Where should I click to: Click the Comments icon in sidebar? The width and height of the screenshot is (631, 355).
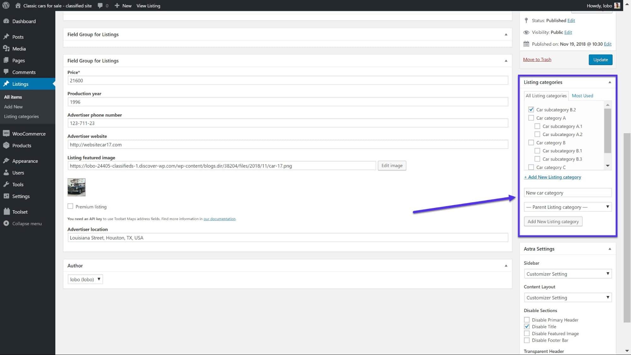pyautogui.click(x=7, y=72)
